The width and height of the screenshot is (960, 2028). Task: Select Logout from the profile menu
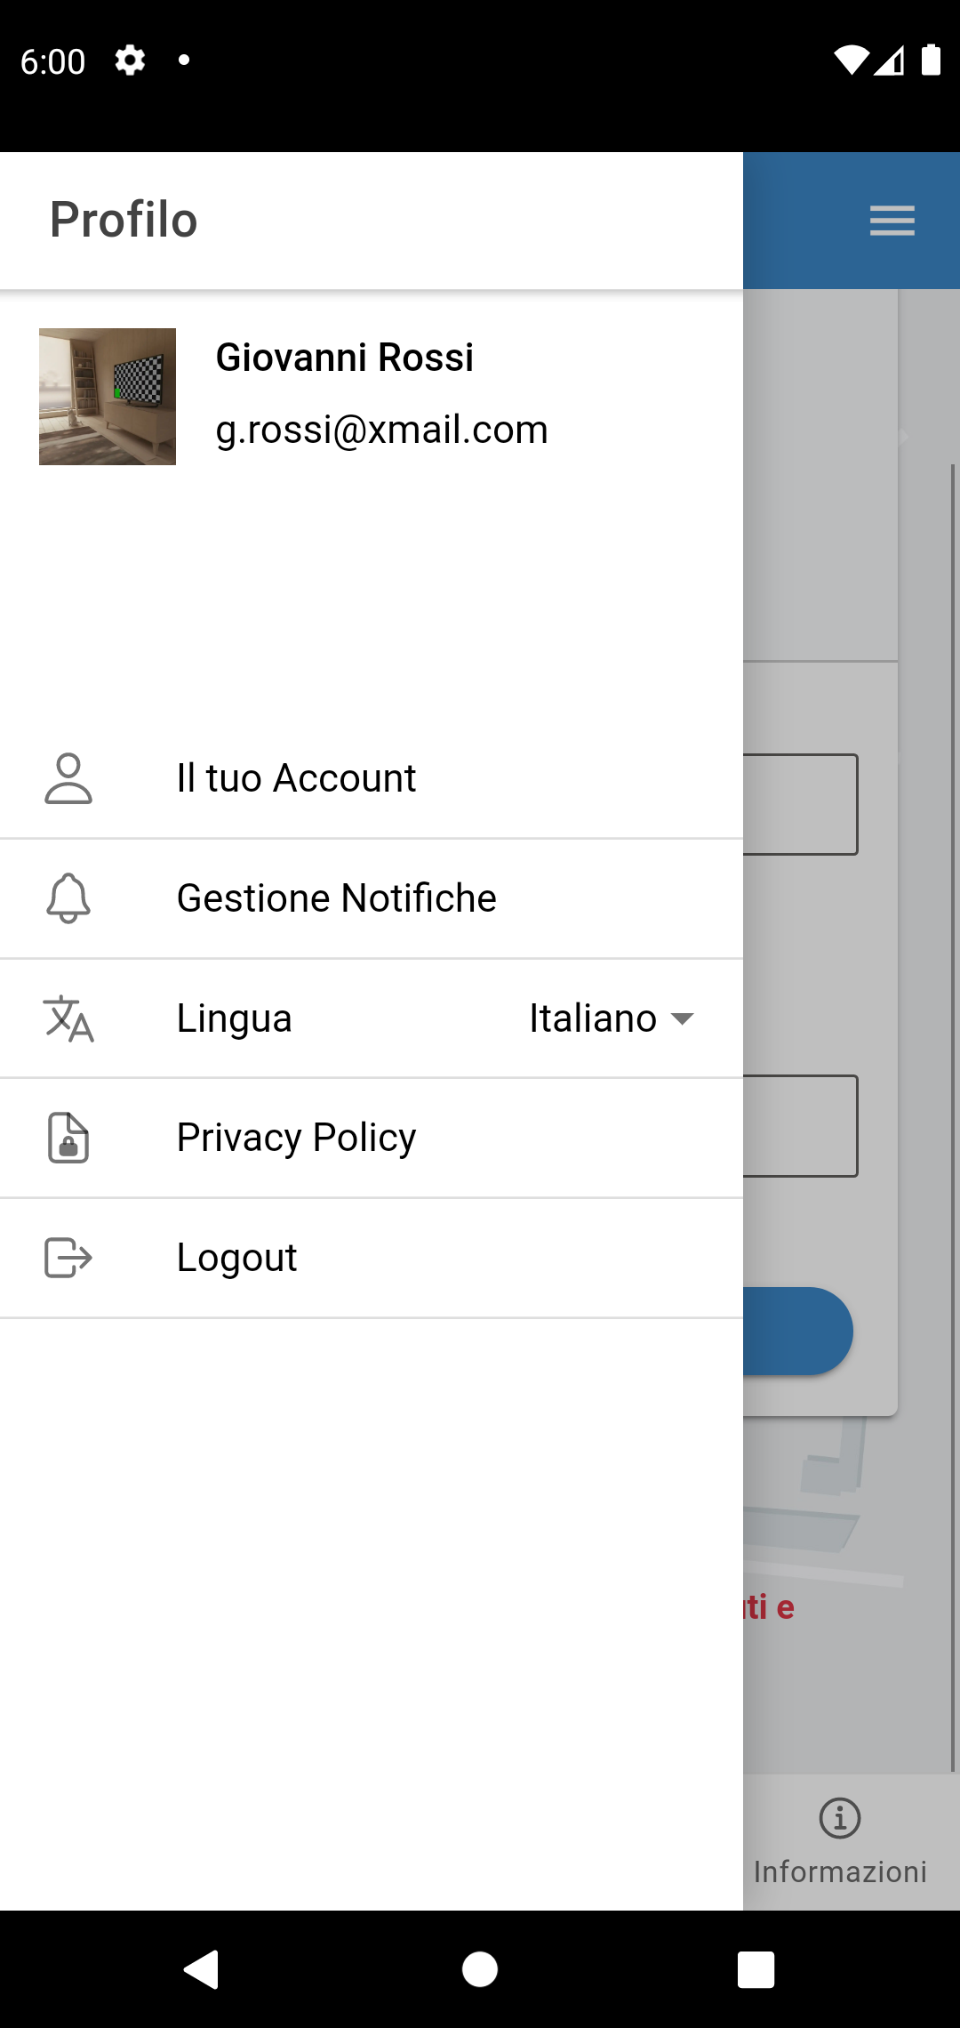point(372,1258)
